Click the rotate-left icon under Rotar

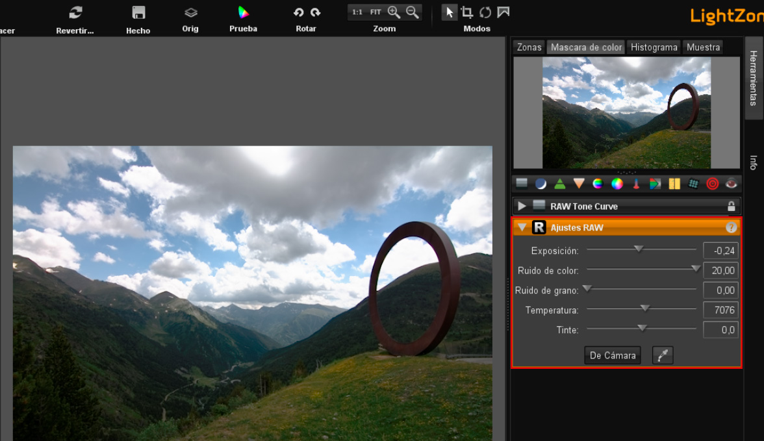(298, 12)
